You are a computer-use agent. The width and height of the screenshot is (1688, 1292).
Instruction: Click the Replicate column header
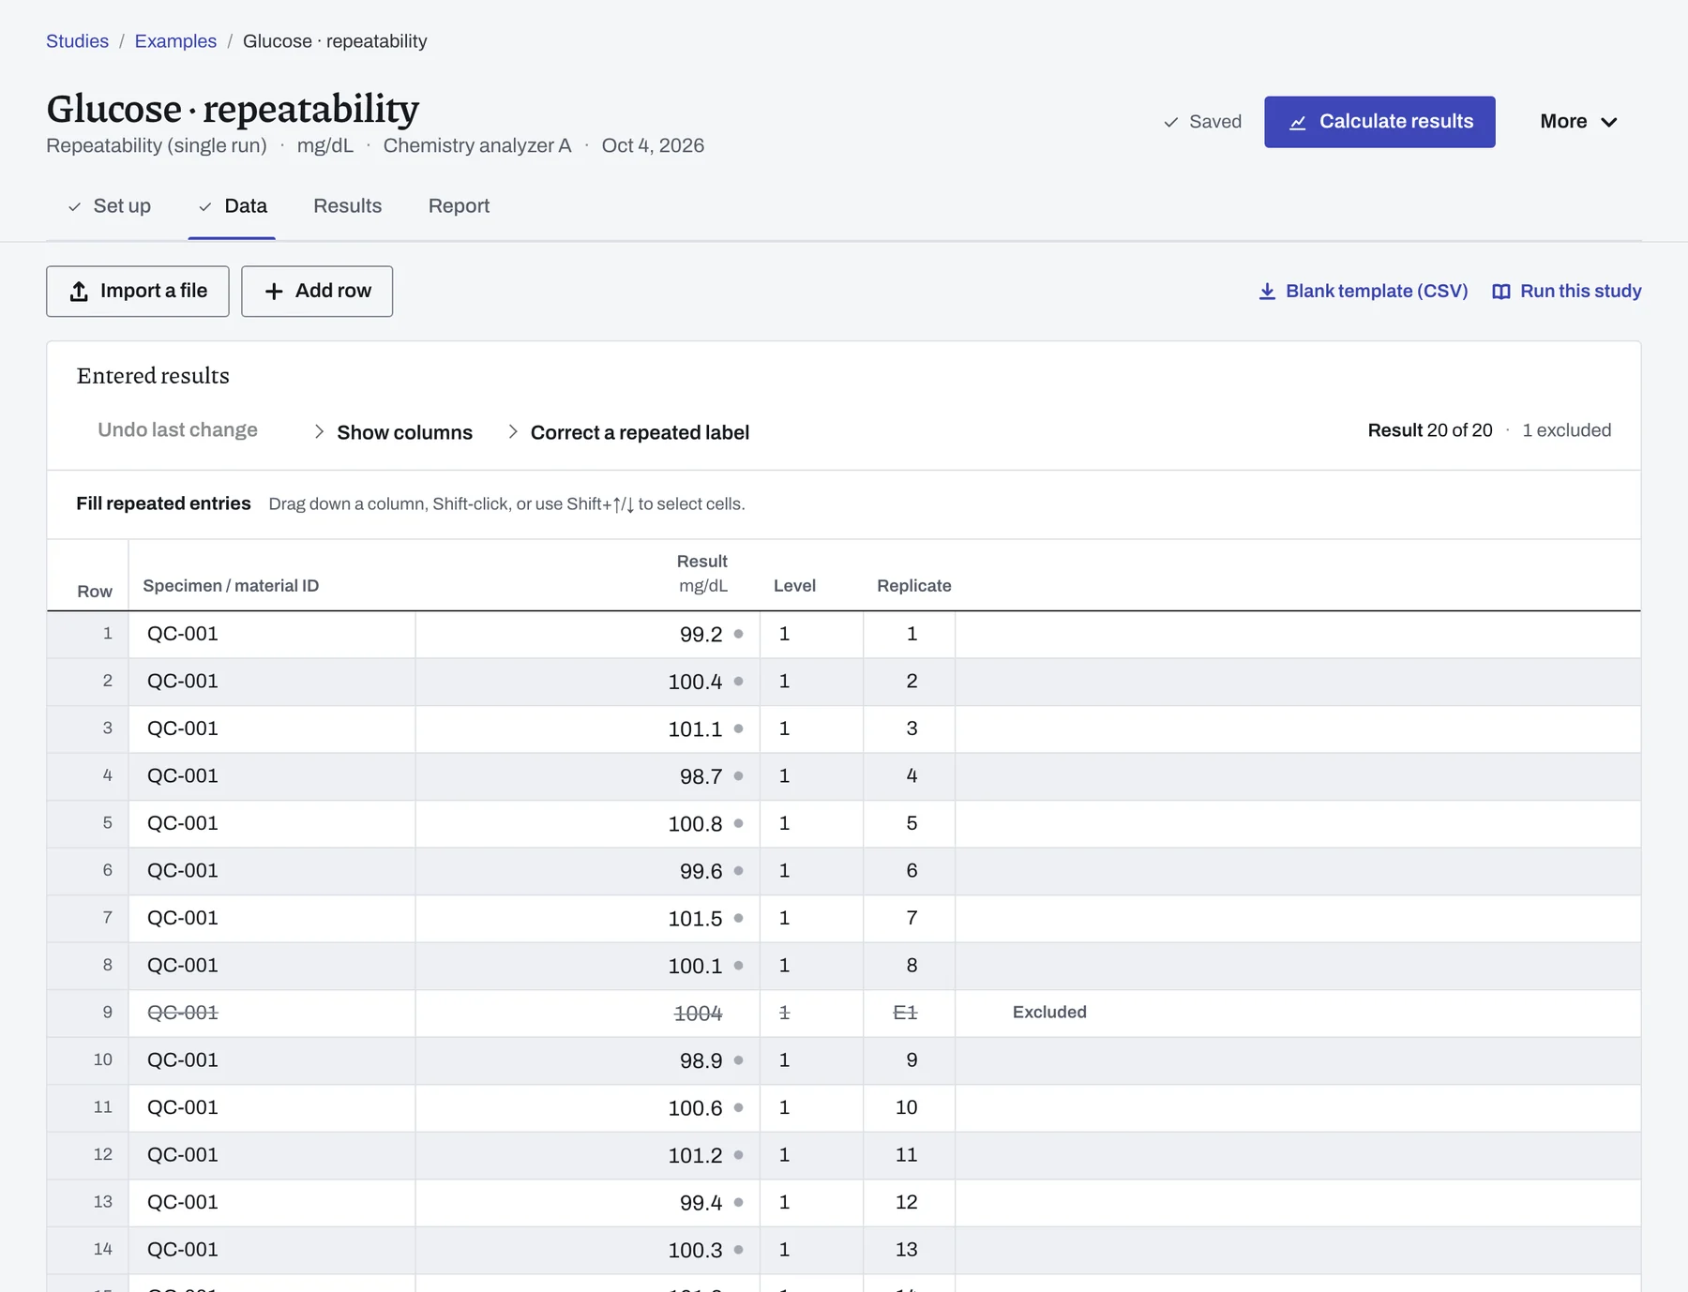(x=914, y=586)
